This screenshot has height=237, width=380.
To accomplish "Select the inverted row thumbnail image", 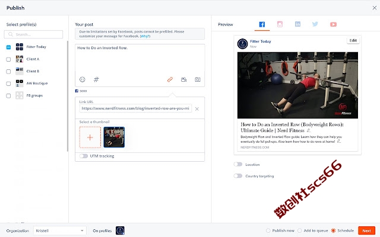I will pyautogui.click(x=114, y=137).
